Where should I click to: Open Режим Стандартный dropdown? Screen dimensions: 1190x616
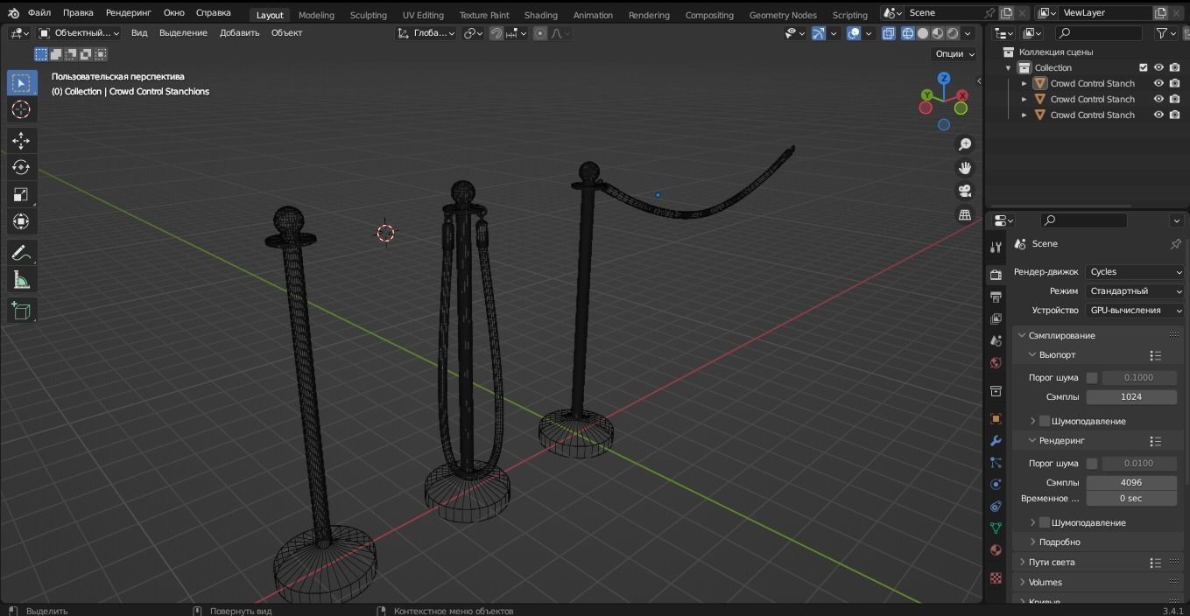[x=1135, y=291]
